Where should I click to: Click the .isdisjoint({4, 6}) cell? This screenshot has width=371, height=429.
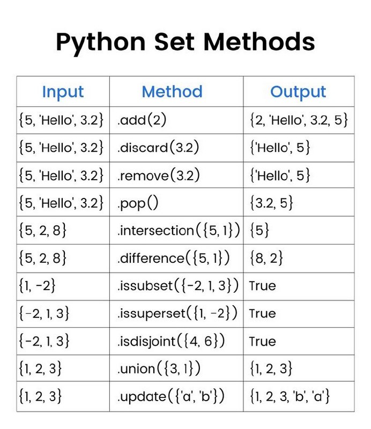[176, 341]
